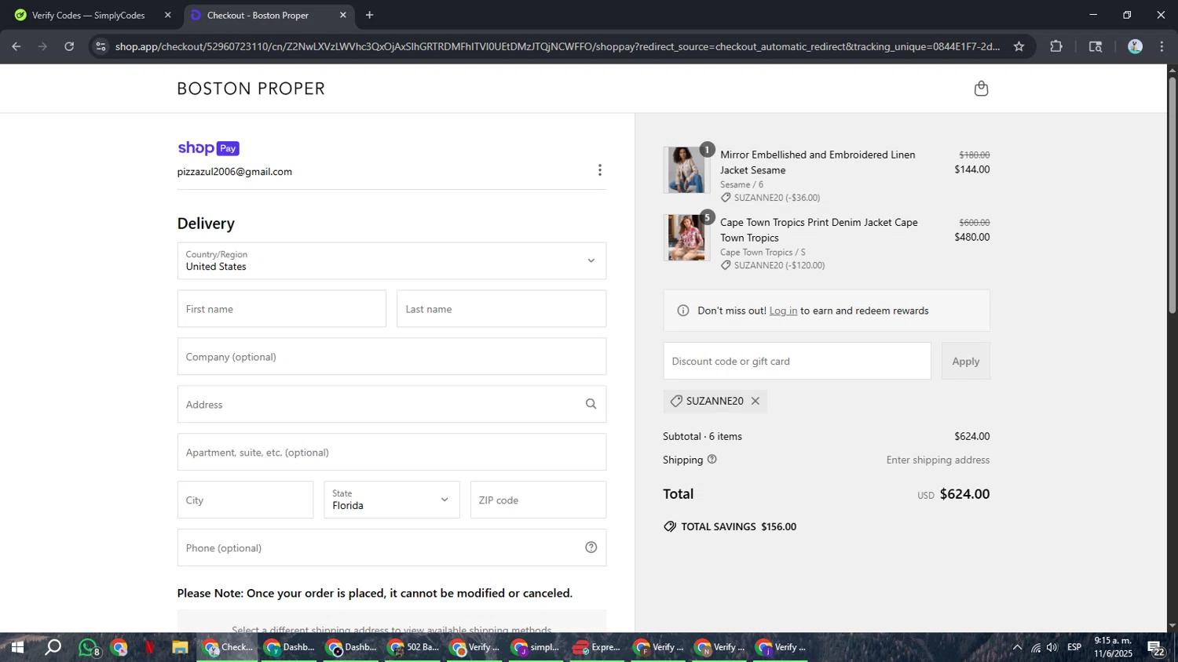Open Windows taskbar search
Image resolution: width=1178 pixels, height=662 pixels.
click(x=53, y=647)
